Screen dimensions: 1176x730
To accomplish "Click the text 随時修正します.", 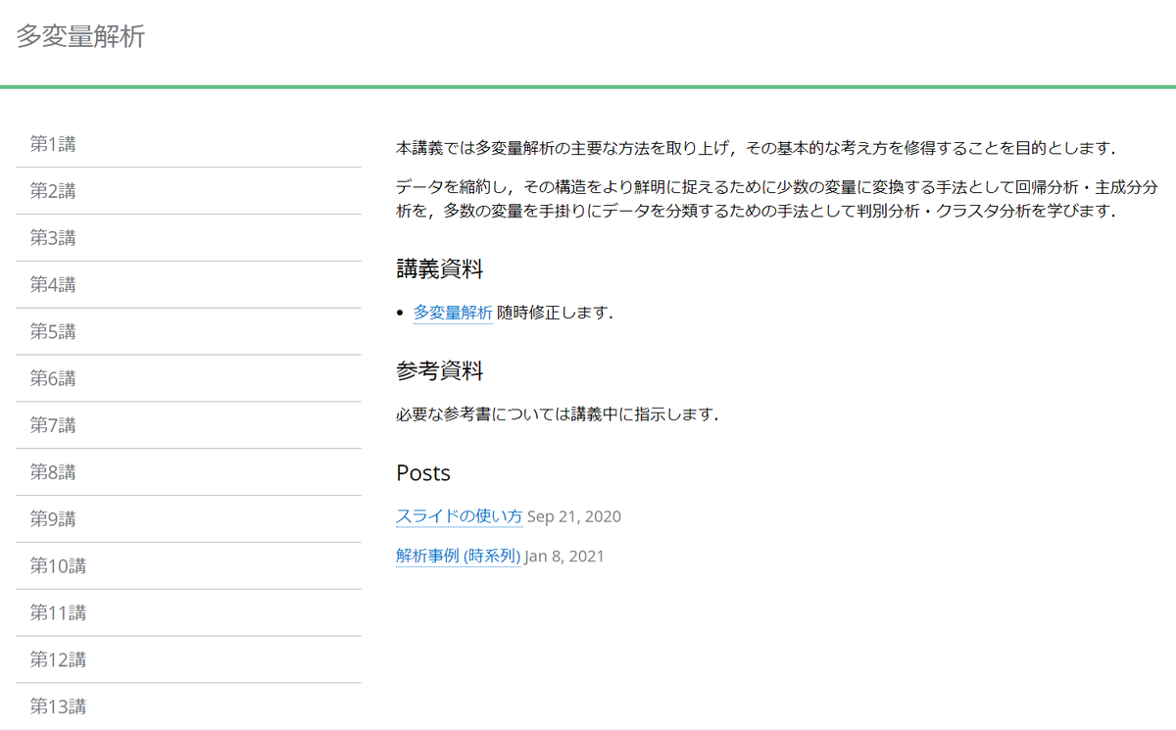I will (555, 313).
